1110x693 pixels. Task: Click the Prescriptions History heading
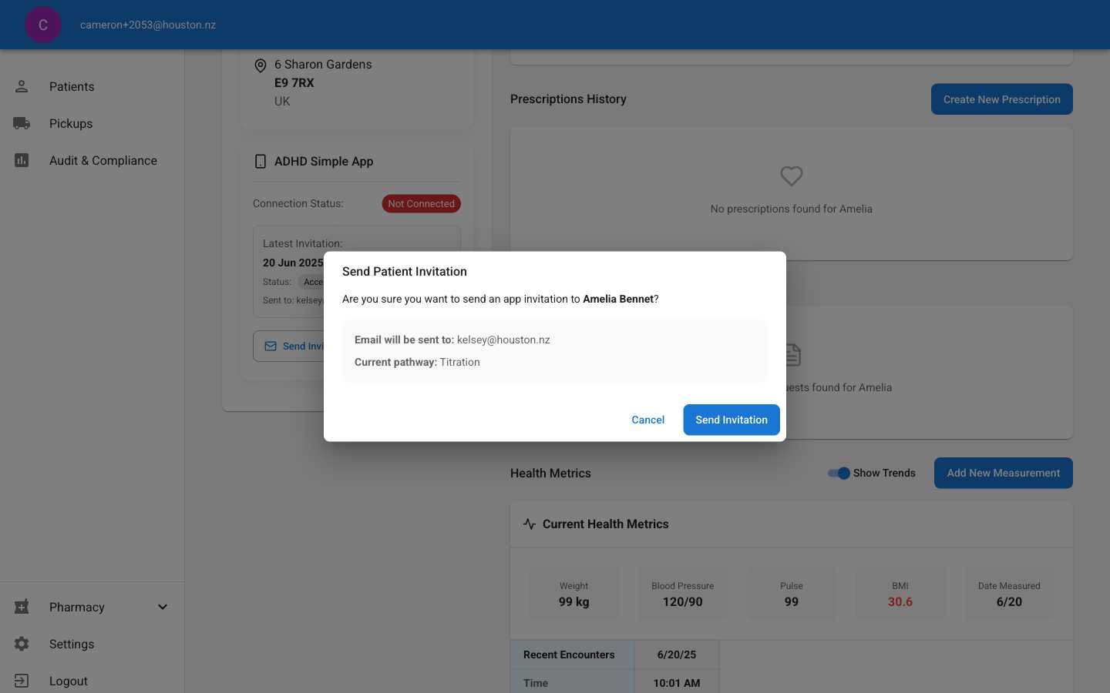568,99
